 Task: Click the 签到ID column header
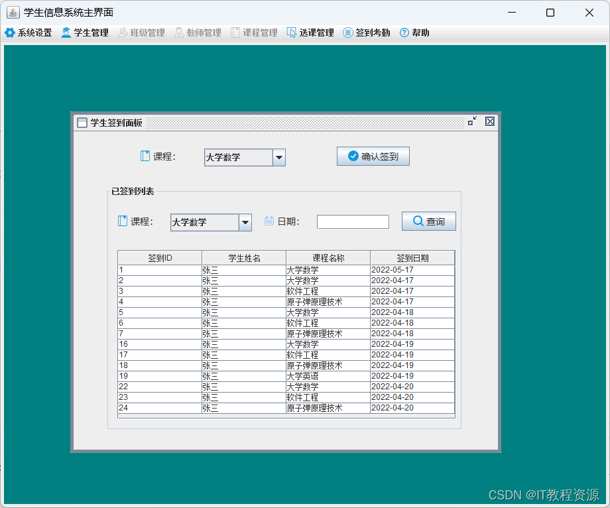(160, 258)
